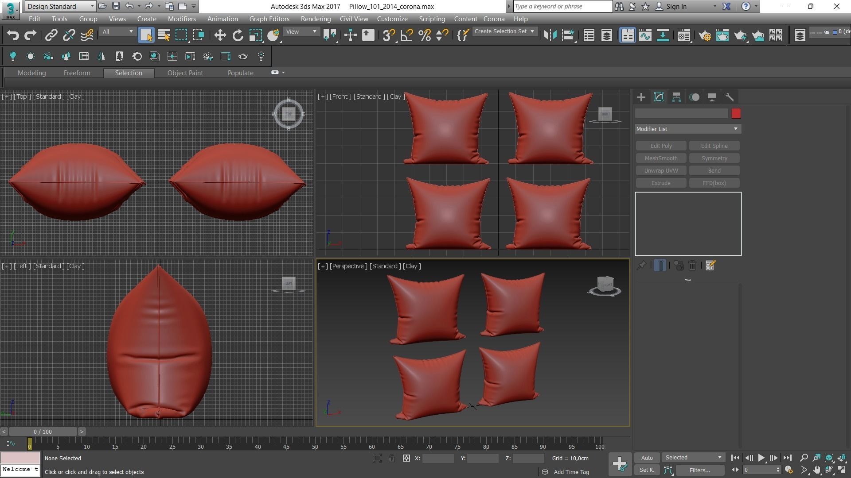
Task: Switch to the Modeling ribbon tab
Action: pyautogui.click(x=31, y=73)
